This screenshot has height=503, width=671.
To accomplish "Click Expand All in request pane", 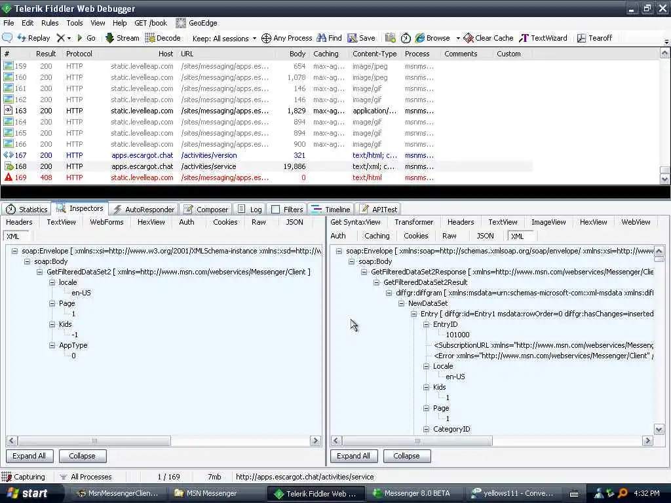I will click(x=29, y=456).
